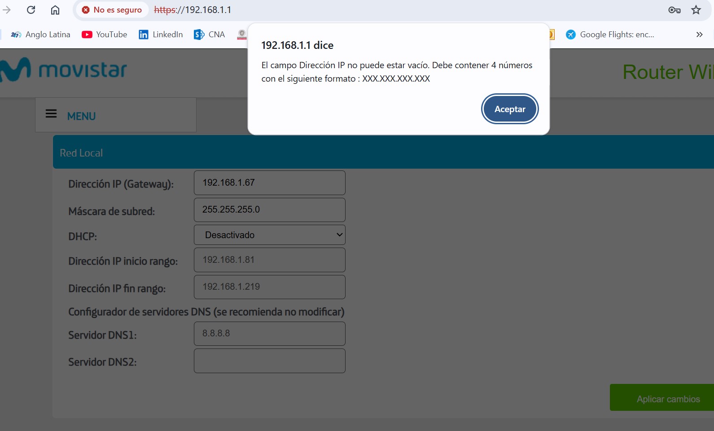The width and height of the screenshot is (714, 431).
Task: Open the Anglo Latina bookmark
Action: click(41, 35)
